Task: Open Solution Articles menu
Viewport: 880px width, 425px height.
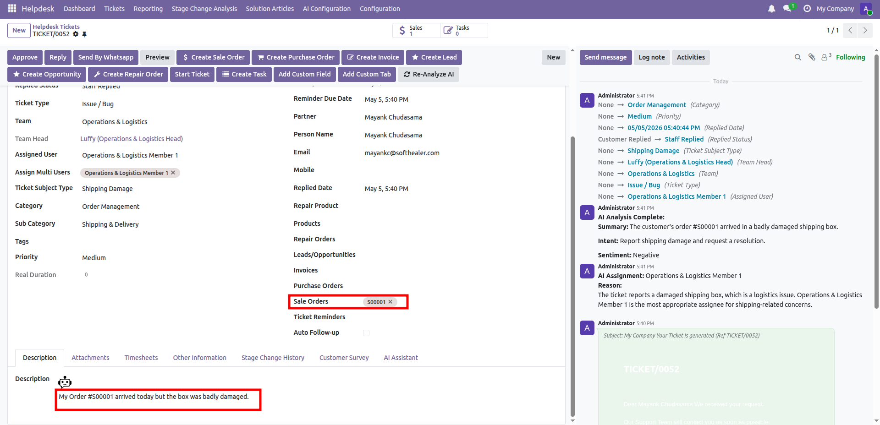Action: pyautogui.click(x=270, y=9)
